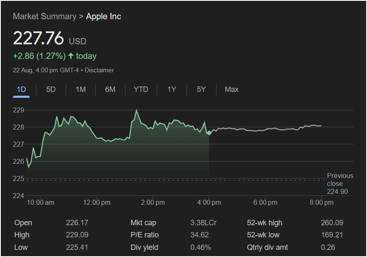Switch to the 1Y chart range
Image resolution: width=367 pixels, height=257 pixels.
click(171, 89)
